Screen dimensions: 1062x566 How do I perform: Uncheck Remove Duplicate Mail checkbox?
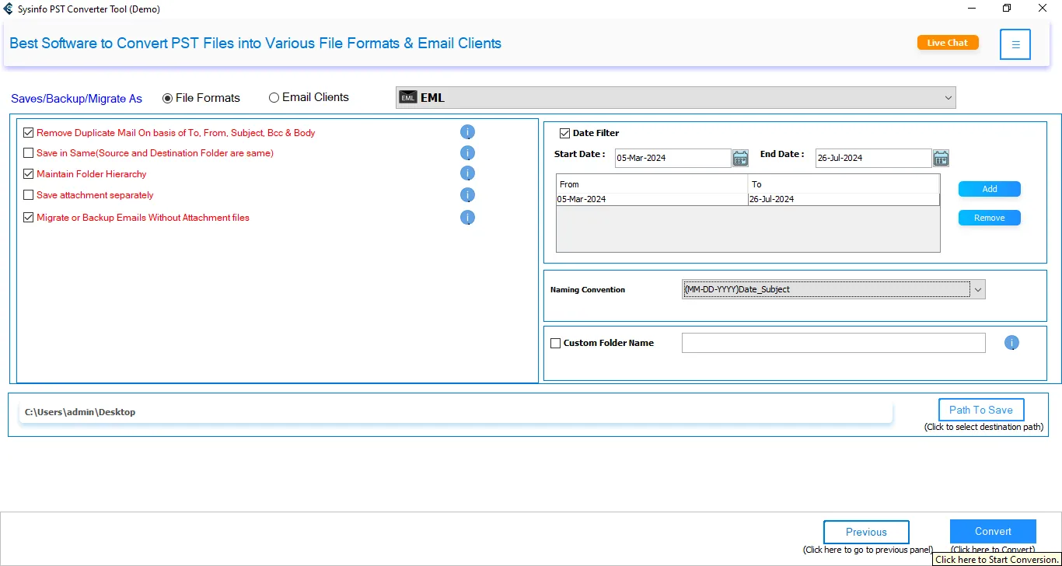coord(29,133)
